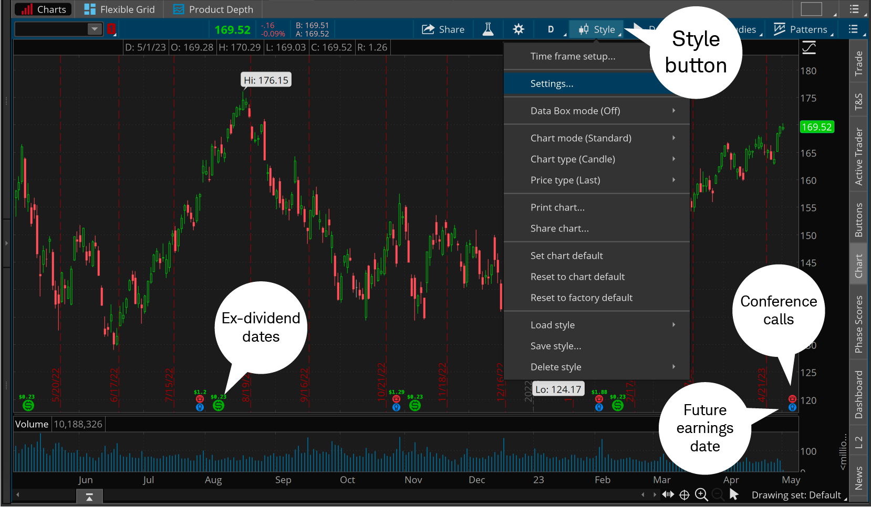Choose Share chart... menu entry

pos(597,228)
